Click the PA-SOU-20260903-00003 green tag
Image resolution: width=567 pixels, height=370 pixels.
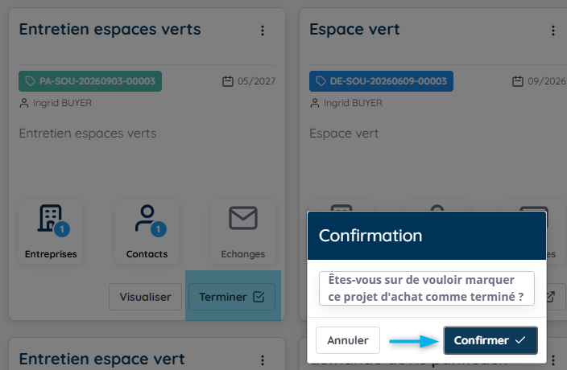click(x=90, y=81)
